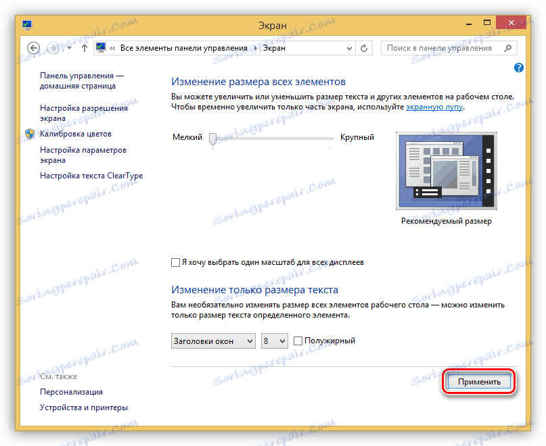Click the Refresh icon in address bar

click(363, 48)
